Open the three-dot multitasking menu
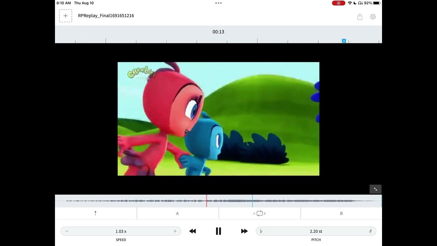This screenshot has width=437, height=246. tap(218, 3)
